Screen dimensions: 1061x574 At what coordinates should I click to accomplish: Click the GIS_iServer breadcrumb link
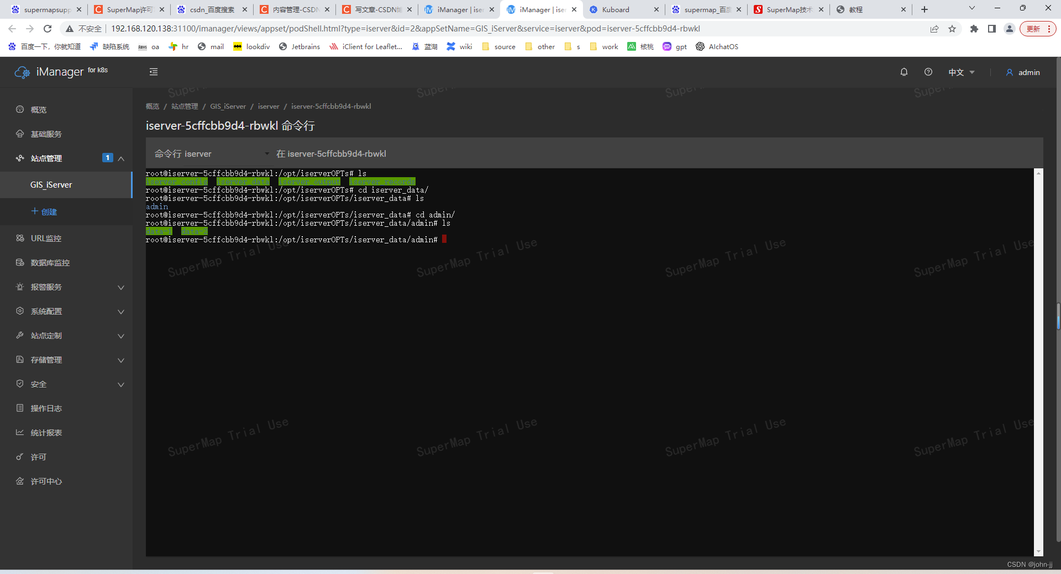(228, 107)
